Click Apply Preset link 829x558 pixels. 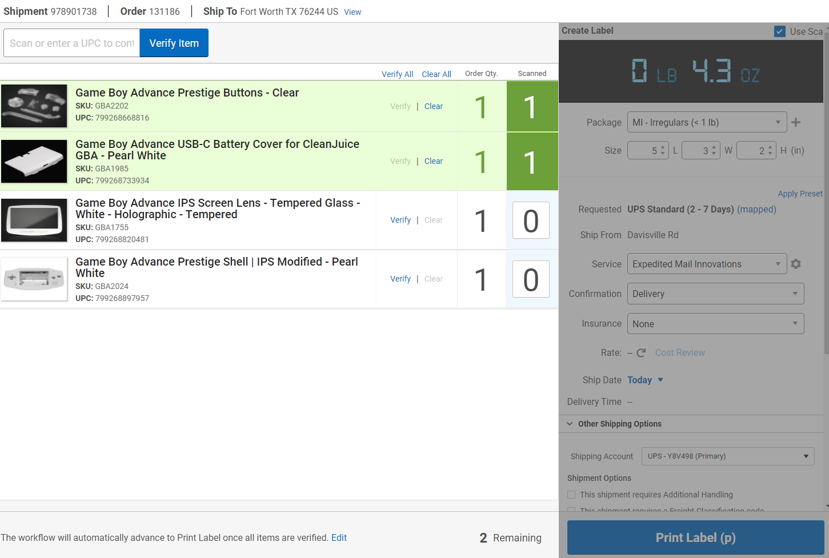point(800,194)
